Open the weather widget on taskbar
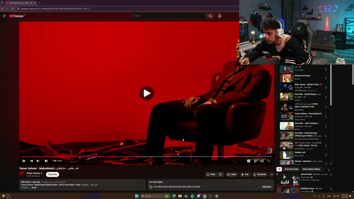354x199 pixels. 6,196
